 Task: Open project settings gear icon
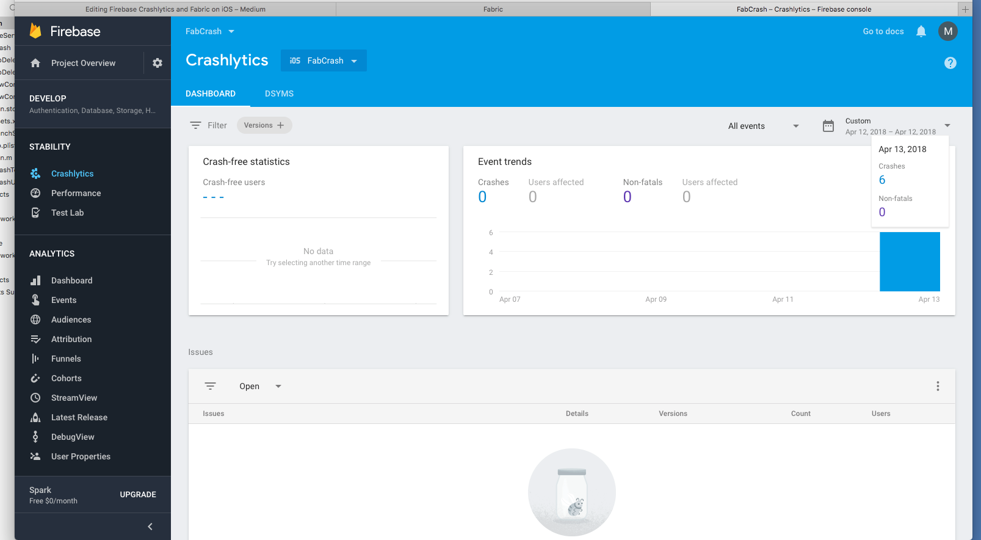pyautogui.click(x=157, y=63)
